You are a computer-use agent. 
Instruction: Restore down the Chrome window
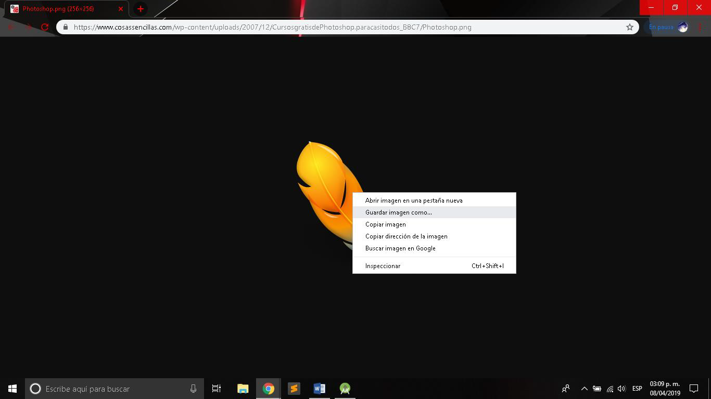pos(675,8)
